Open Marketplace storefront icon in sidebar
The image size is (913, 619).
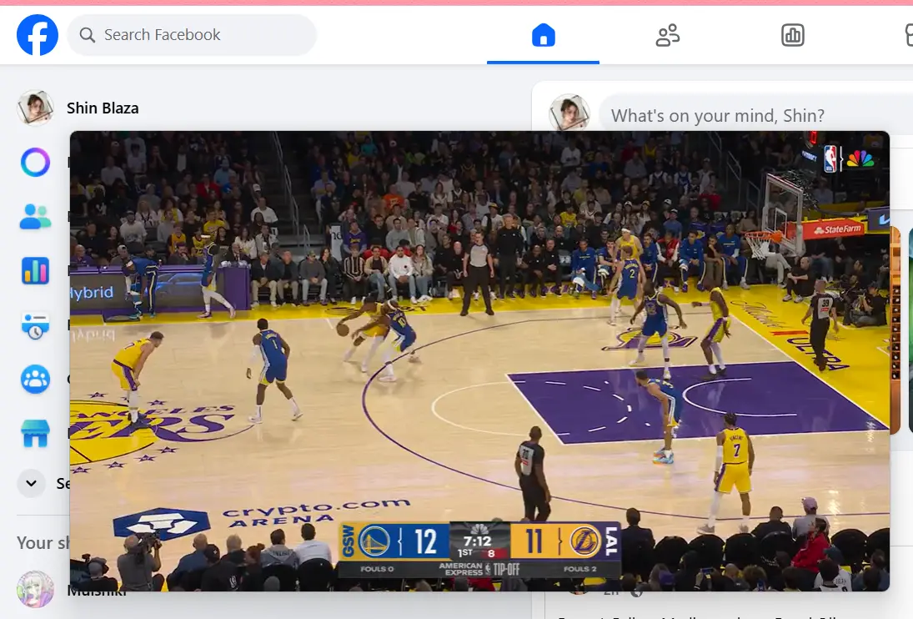click(36, 434)
